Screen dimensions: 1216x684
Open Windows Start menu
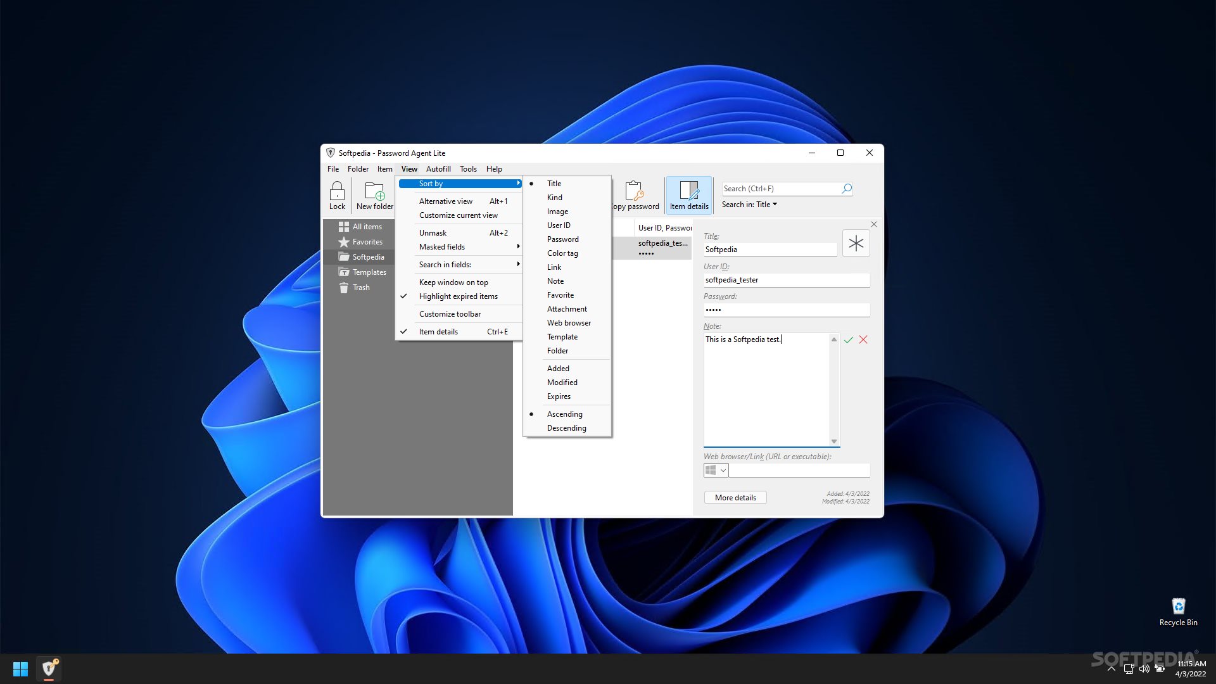(x=20, y=669)
